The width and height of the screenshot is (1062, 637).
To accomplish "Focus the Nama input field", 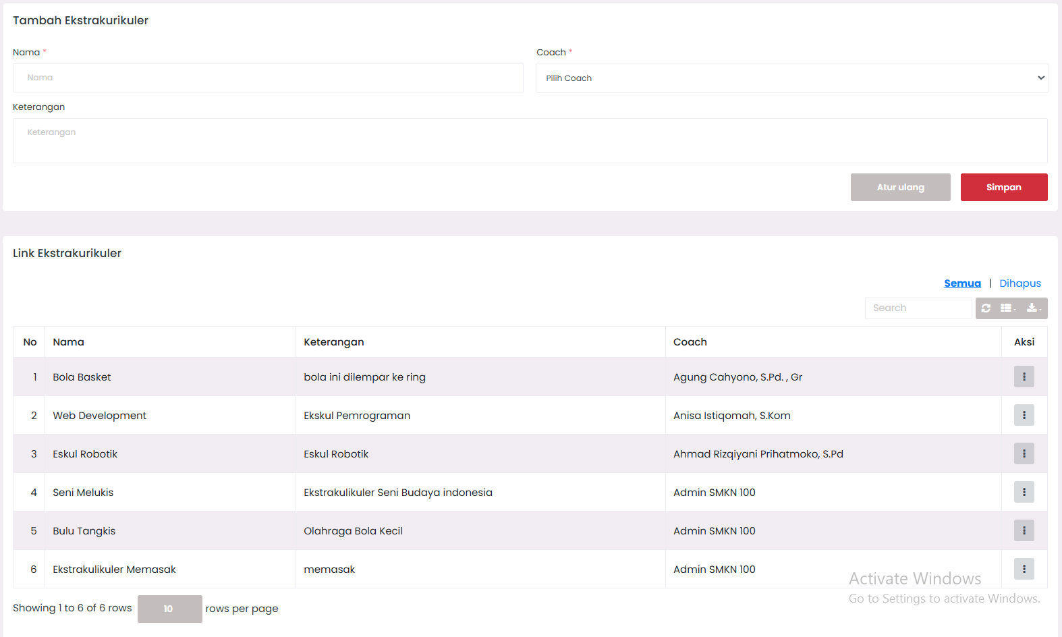I will click(x=268, y=78).
